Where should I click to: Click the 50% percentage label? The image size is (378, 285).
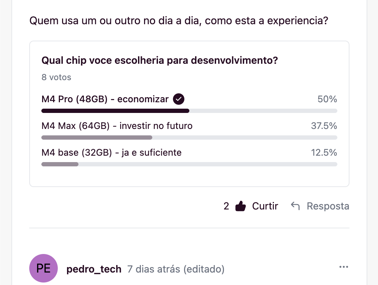327,99
